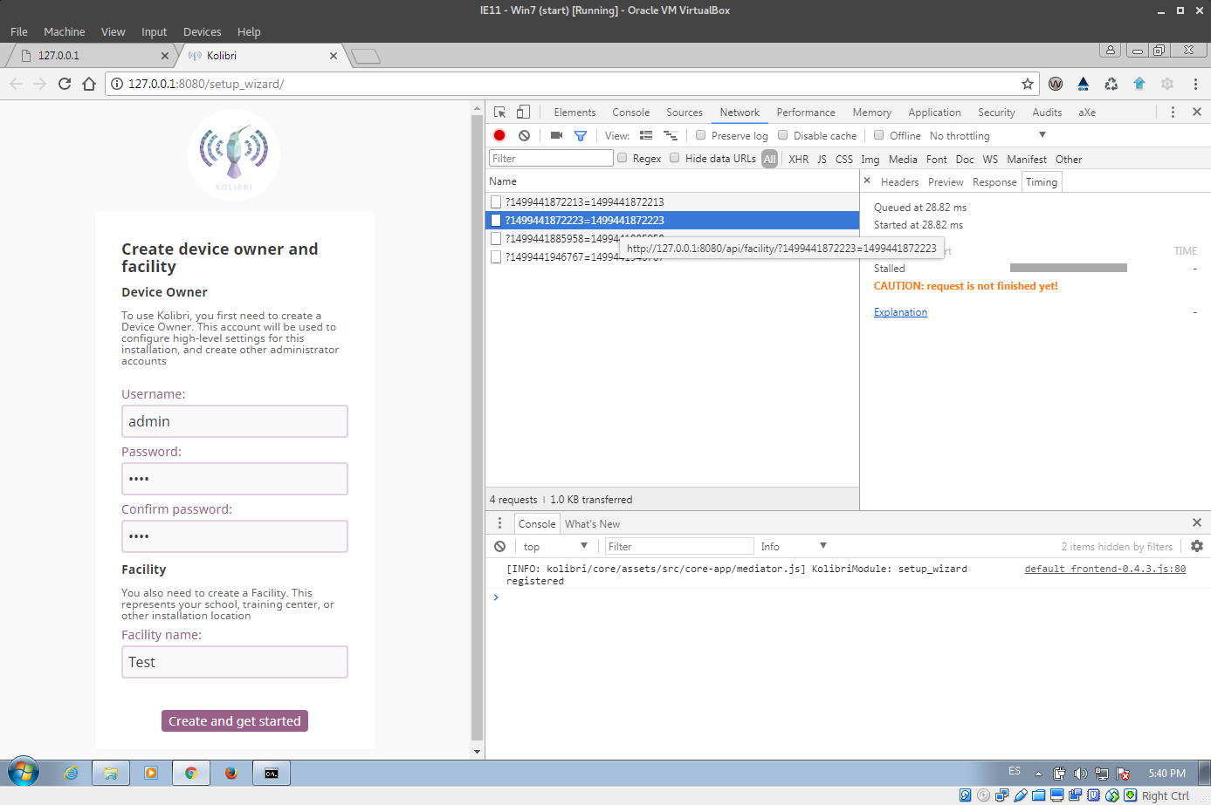Switch to the 127.0.0.1 browser tab

pyautogui.click(x=92, y=55)
